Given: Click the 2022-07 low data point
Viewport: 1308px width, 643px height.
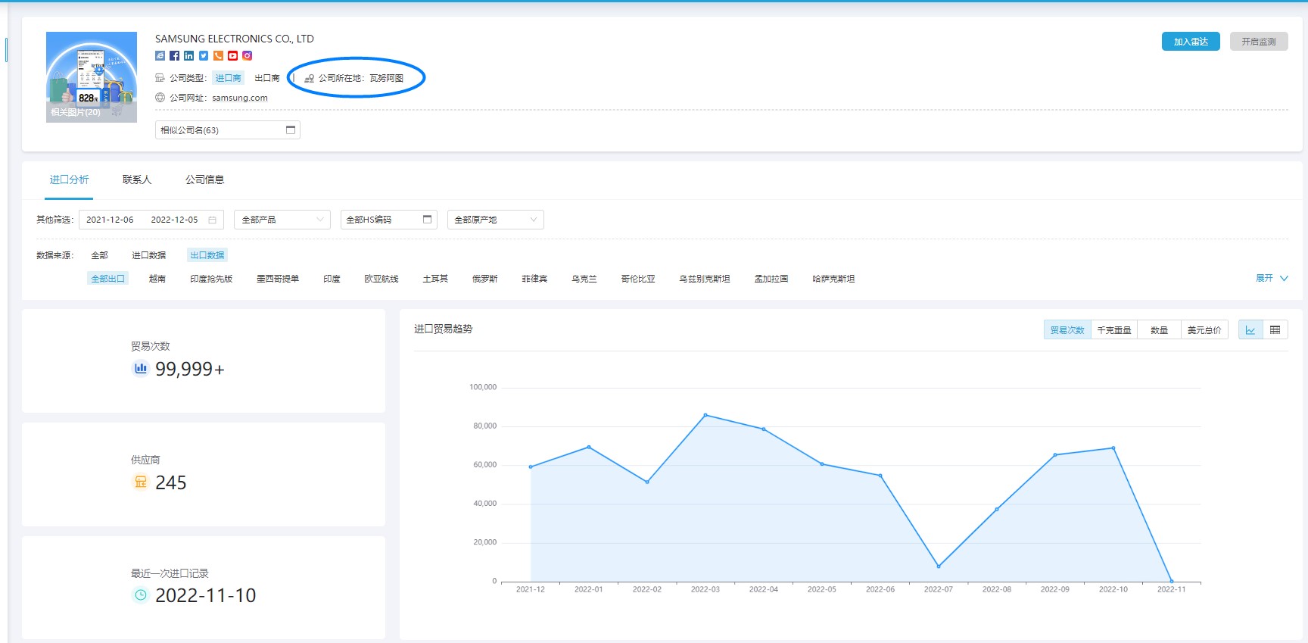Looking at the screenshot, I should pos(939,567).
